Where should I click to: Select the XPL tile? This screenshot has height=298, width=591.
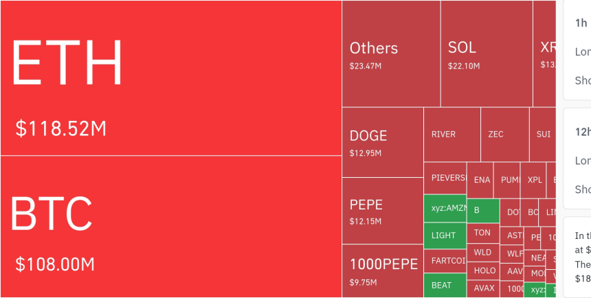[x=534, y=180]
